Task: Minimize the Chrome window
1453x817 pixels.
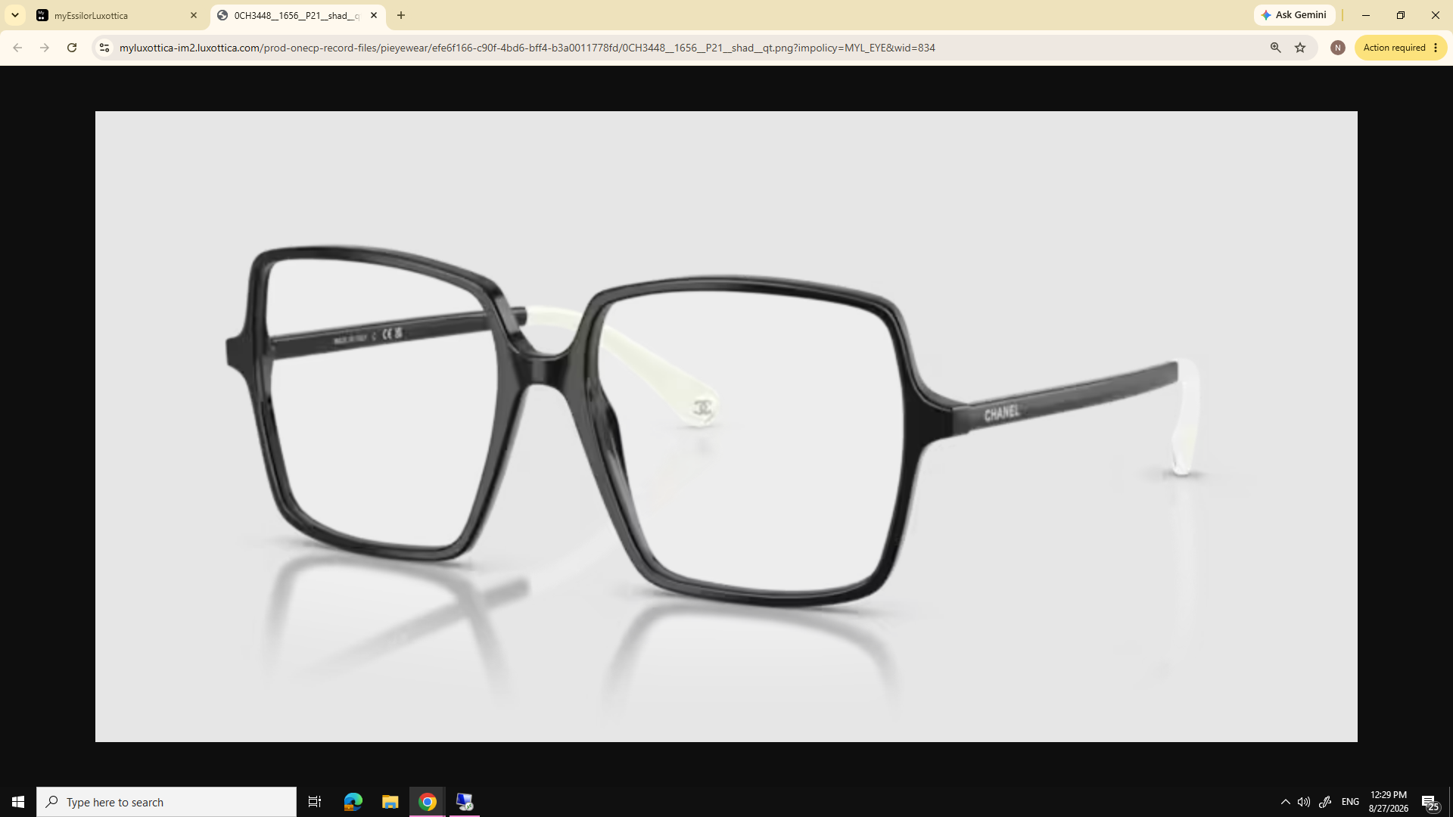Action: click(x=1366, y=15)
